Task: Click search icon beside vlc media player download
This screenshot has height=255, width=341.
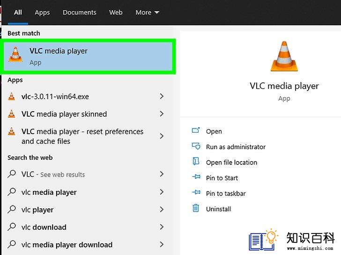Action: (x=12, y=244)
